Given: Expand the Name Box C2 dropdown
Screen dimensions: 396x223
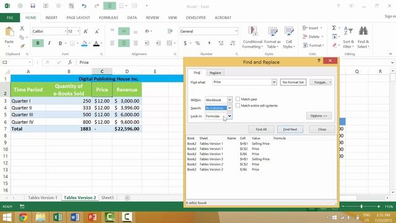Looking at the screenshot, I should point(30,62).
